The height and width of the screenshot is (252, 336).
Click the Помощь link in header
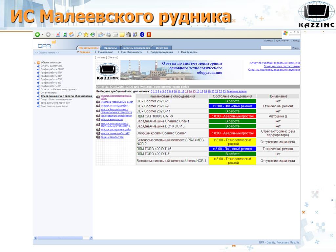[x=268, y=40]
